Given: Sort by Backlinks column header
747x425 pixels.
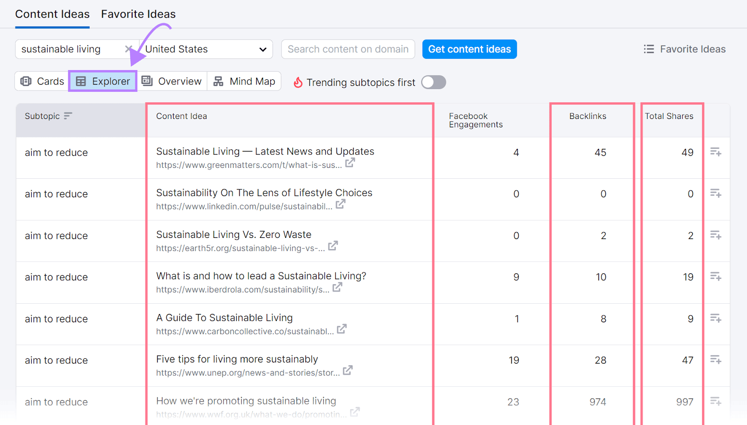Looking at the screenshot, I should coord(587,116).
